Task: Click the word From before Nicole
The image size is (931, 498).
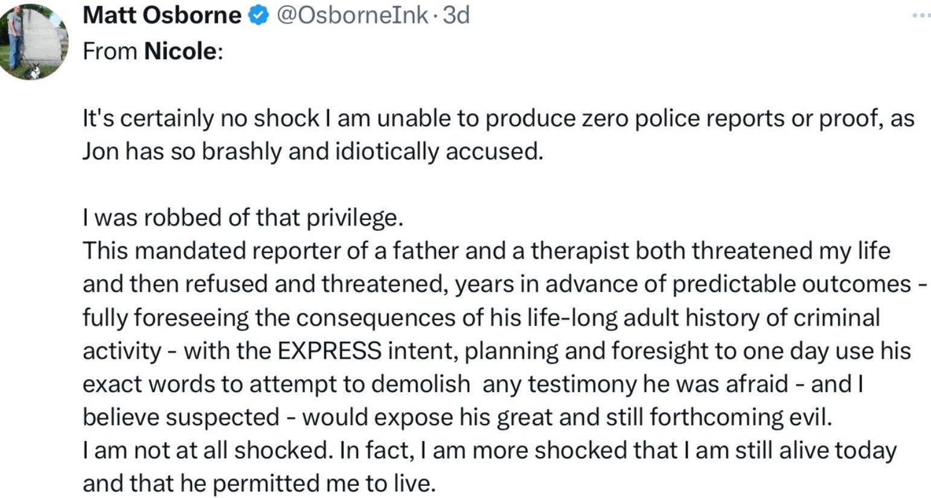Action: click(110, 51)
